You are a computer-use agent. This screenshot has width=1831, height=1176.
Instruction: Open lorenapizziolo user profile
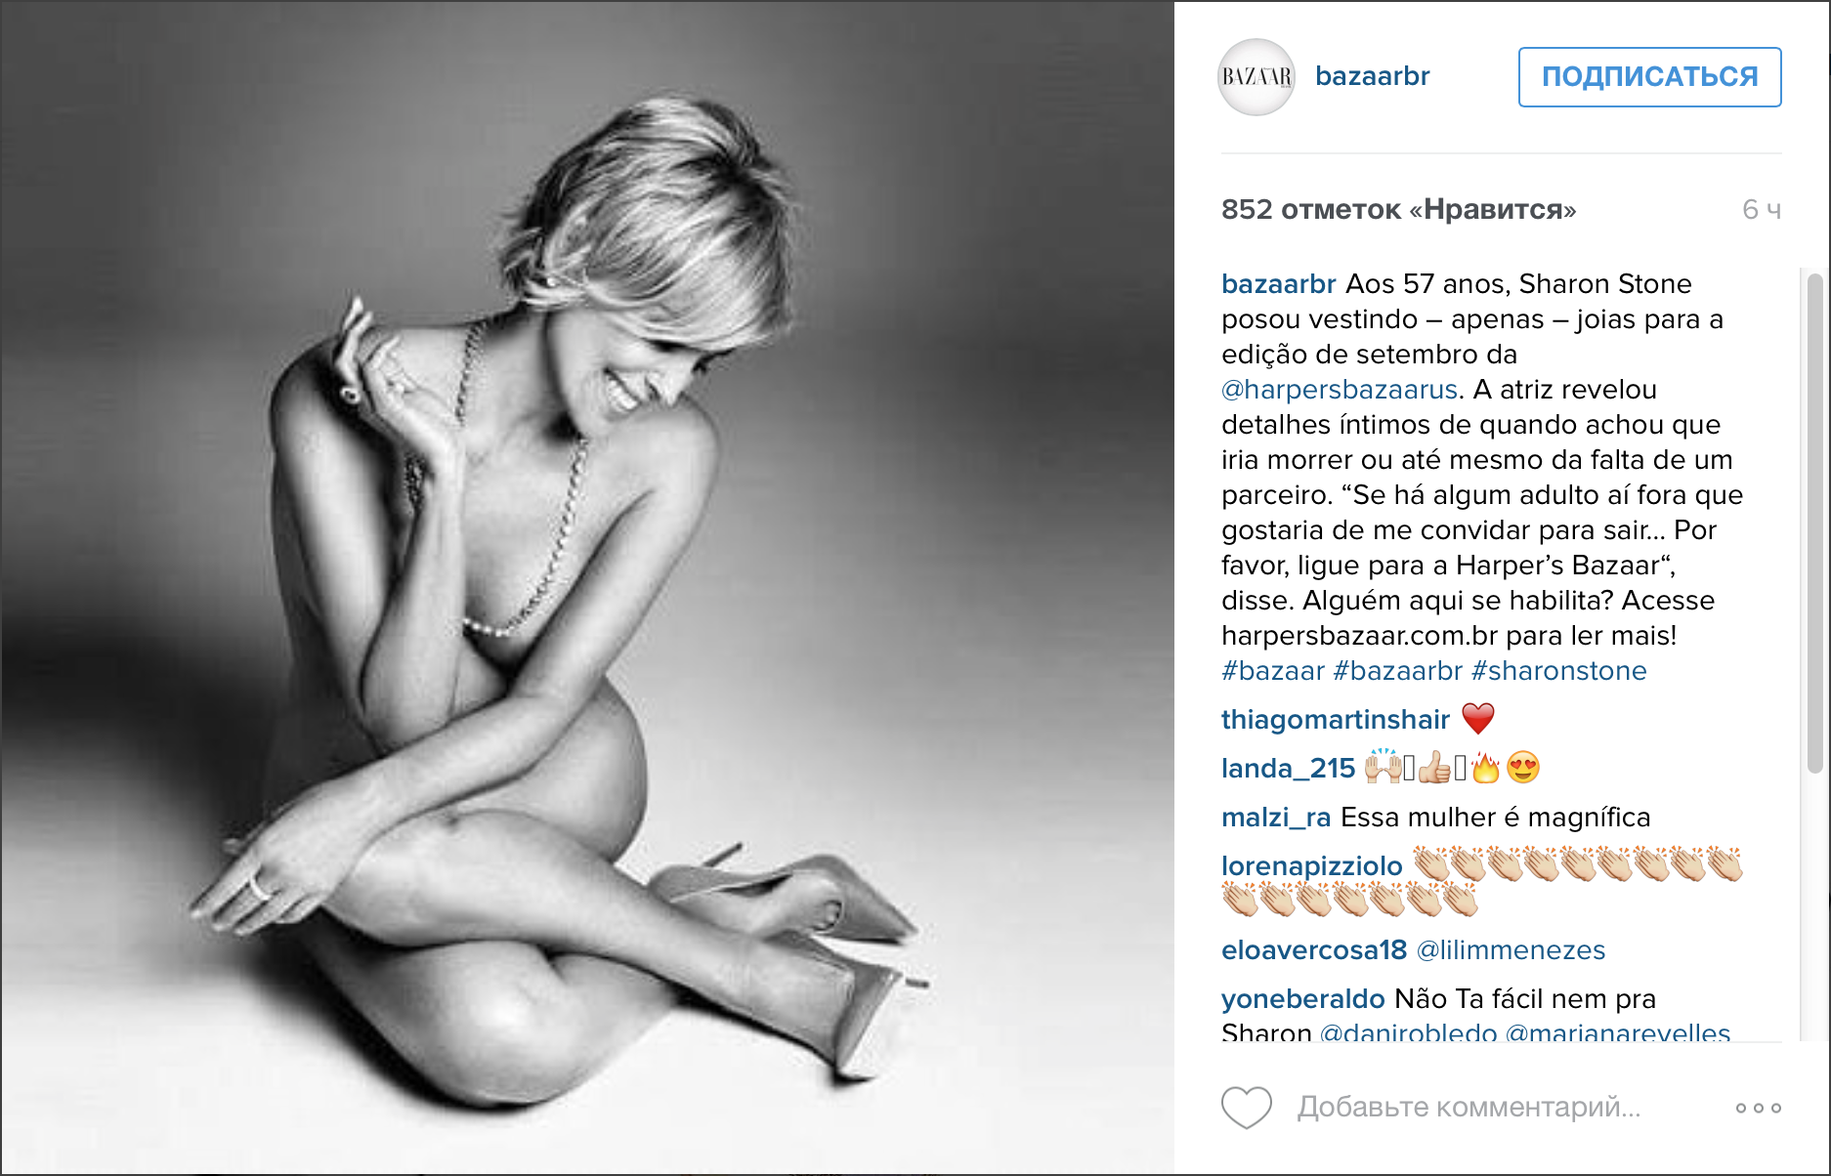pyautogui.click(x=1312, y=866)
